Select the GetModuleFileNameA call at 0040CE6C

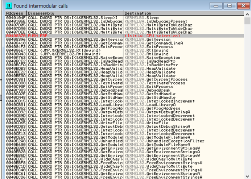(x=124, y=137)
